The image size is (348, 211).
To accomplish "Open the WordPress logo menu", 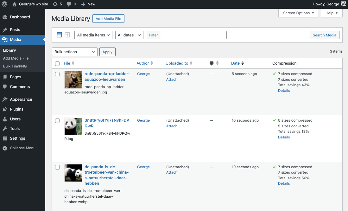I will (4, 4).
